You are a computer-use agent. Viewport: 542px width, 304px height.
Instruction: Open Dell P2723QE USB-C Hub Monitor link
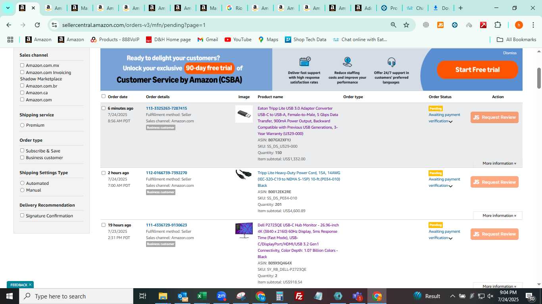click(x=298, y=241)
